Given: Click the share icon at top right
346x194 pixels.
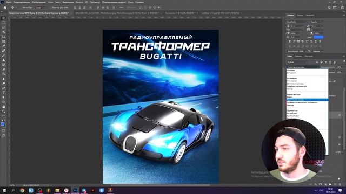Looking at the screenshot, I should tap(342, 8).
